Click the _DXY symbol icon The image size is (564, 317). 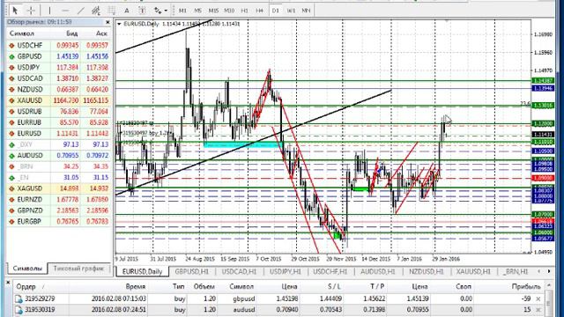tap(11, 144)
